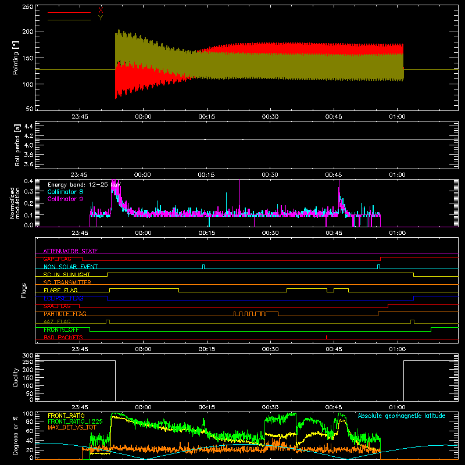Click the '100' tick on the Pointing axis

click(x=28, y=84)
